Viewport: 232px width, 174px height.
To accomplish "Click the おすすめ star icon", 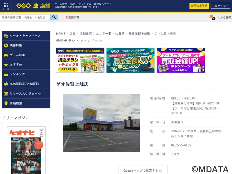I will [x=6, y=65].
